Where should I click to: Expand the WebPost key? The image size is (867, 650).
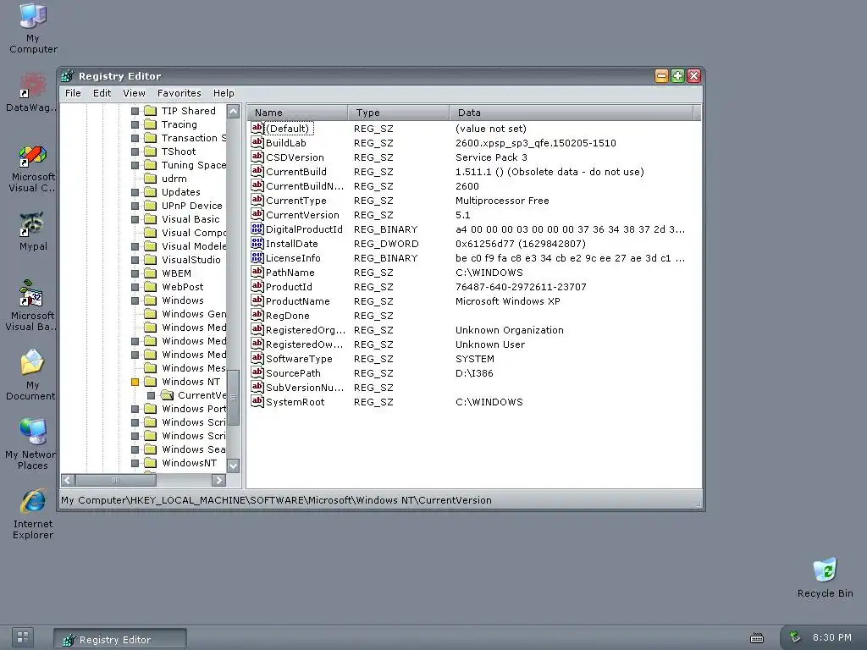[135, 287]
